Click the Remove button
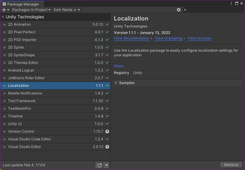 pyautogui.click(x=231, y=165)
